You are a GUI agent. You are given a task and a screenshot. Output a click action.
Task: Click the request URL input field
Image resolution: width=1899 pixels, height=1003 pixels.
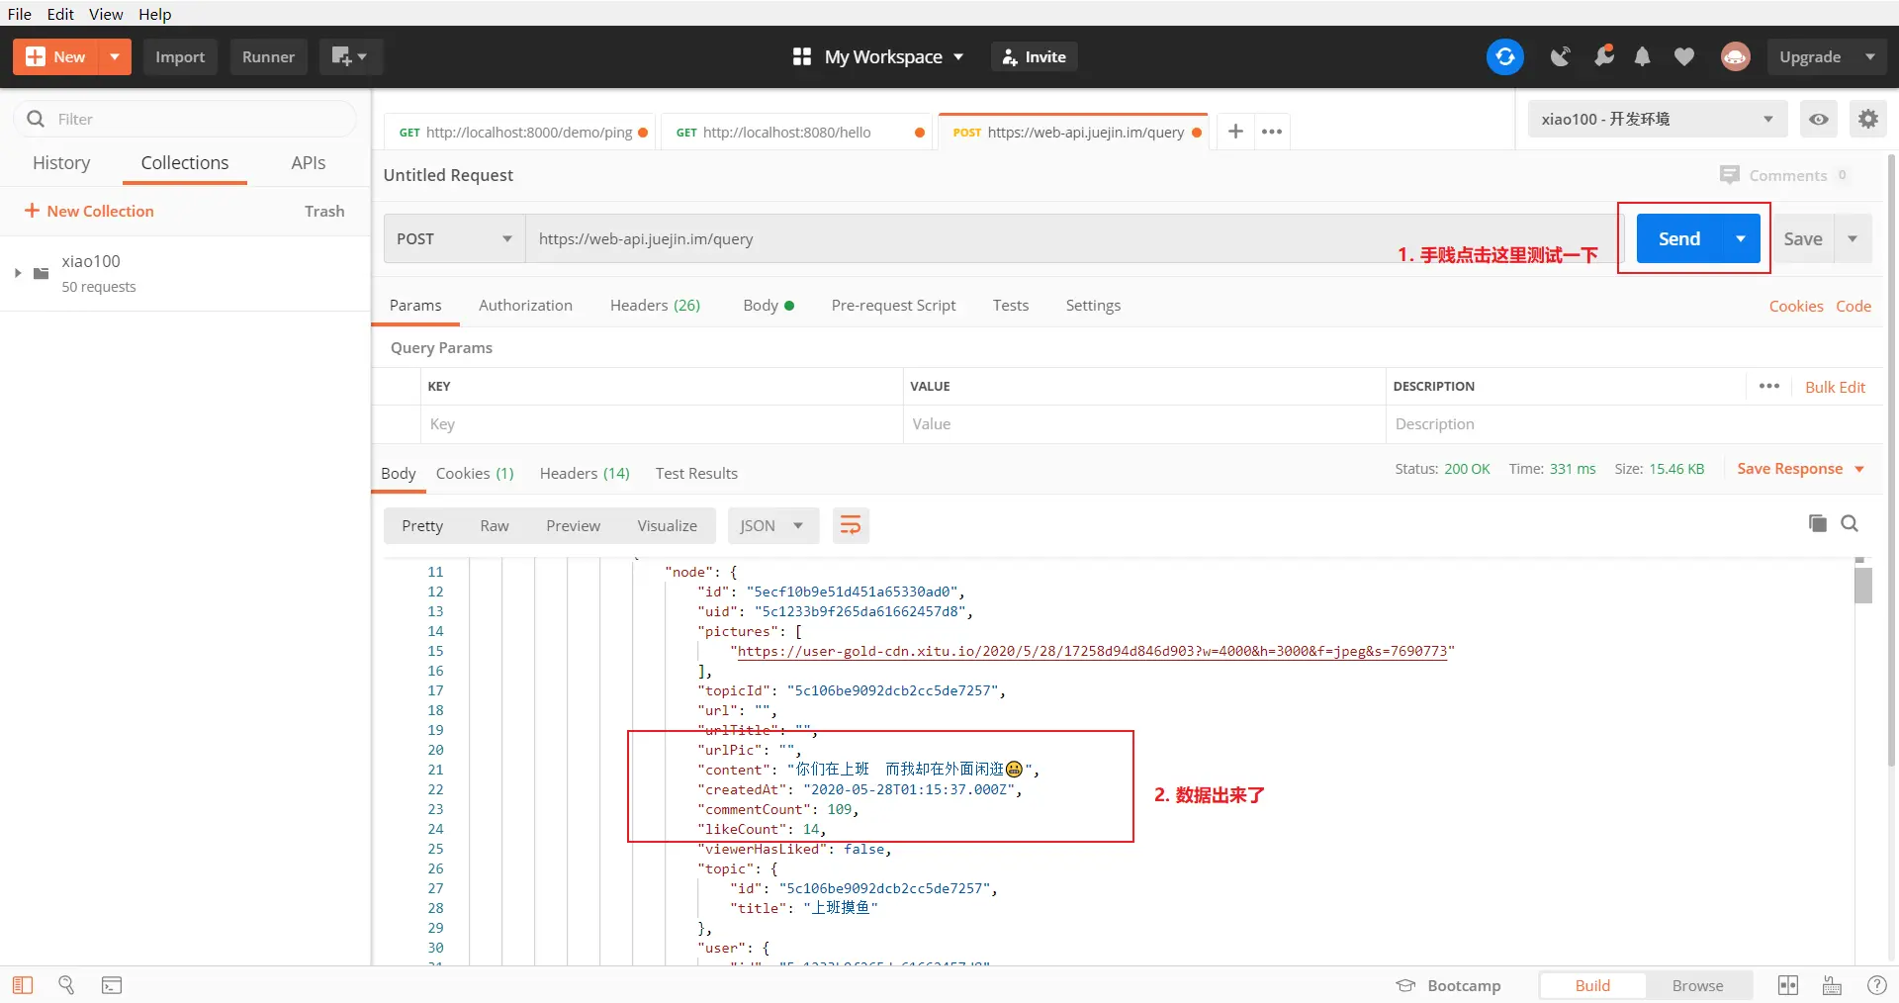tap(1073, 238)
